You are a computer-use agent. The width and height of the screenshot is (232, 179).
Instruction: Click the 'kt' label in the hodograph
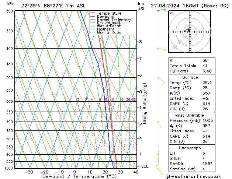[x=172, y=13]
